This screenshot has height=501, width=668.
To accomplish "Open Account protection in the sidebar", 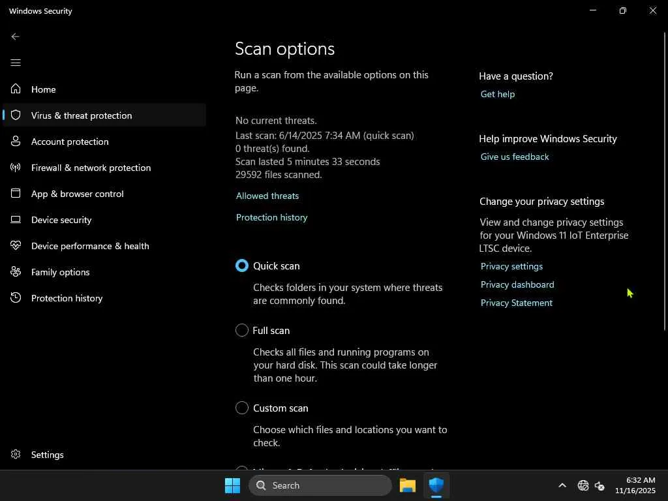I will (104, 142).
